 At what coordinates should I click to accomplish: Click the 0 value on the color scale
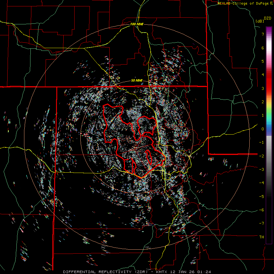263,129
